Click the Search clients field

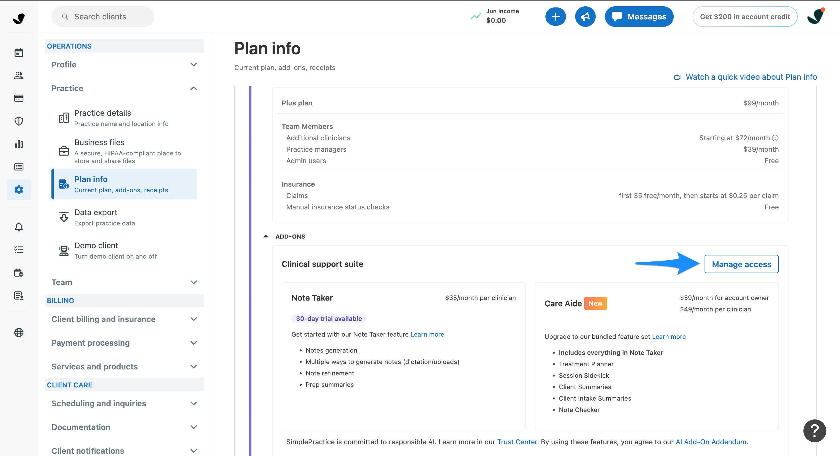pyautogui.click(x=103, y=17)
